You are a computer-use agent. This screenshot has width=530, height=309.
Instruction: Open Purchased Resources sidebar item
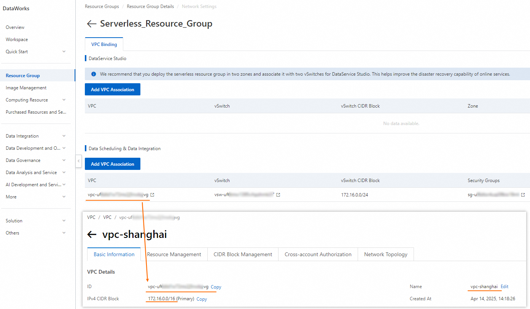tap(36, 112)
